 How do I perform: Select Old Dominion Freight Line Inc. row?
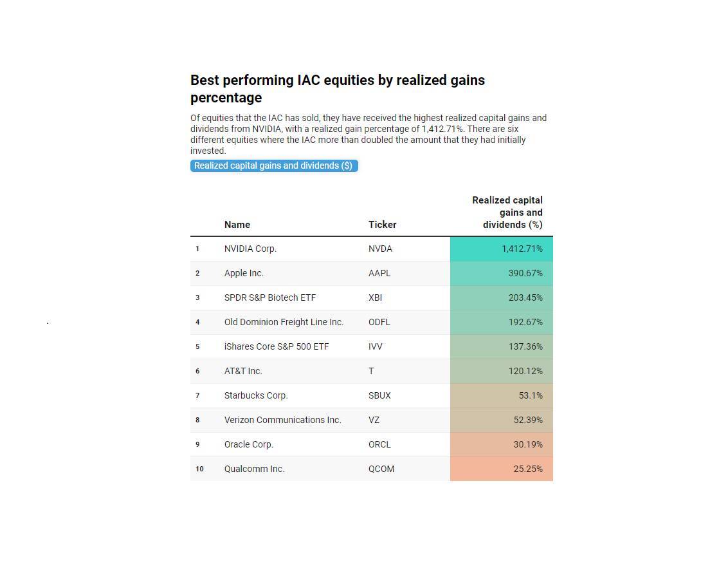(x=372, y=323)
